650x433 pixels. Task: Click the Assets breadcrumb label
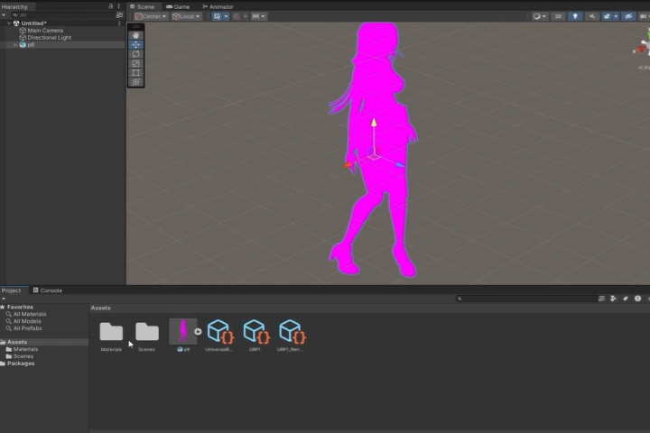coord(101,308)
